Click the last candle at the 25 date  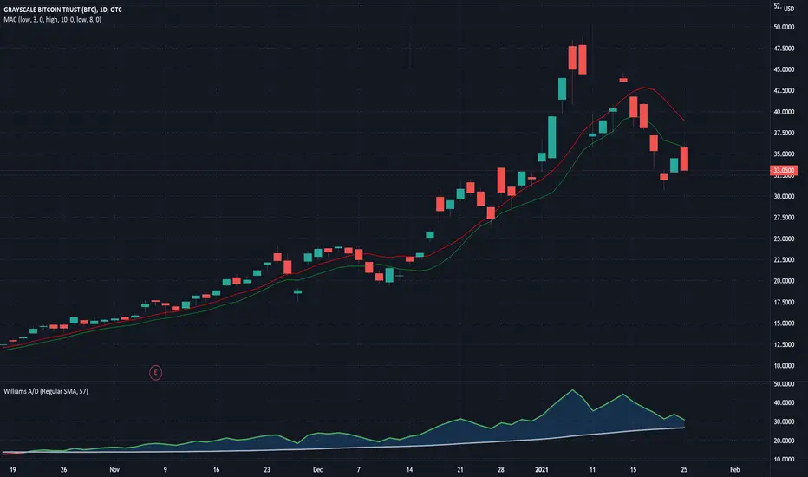tap(684, 159)
